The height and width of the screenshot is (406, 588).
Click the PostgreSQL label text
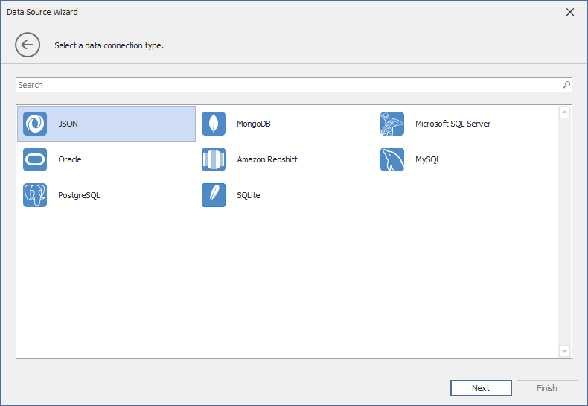[x=79, y=195]
